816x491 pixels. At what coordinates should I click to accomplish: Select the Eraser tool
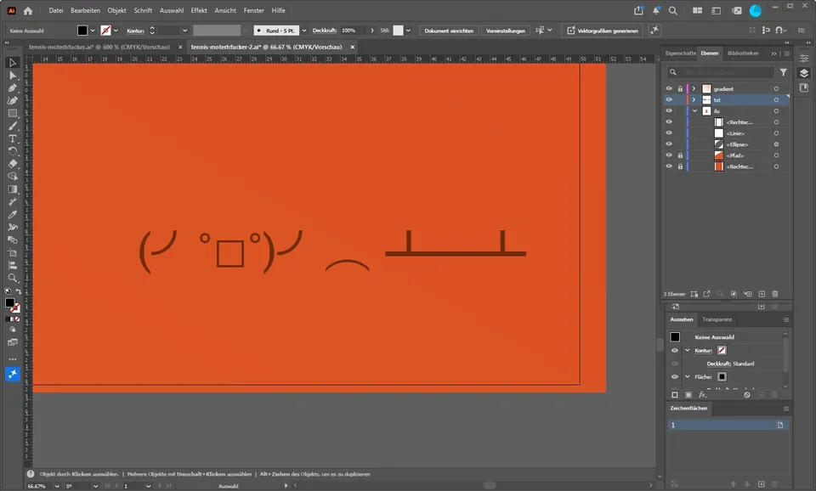[x=13, y=164]
